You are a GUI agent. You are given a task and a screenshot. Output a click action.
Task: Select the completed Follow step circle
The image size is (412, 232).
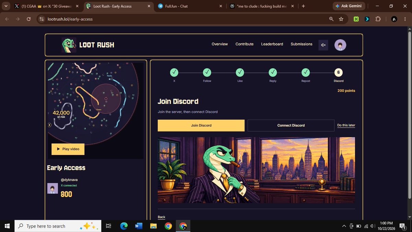click(207, 73)
